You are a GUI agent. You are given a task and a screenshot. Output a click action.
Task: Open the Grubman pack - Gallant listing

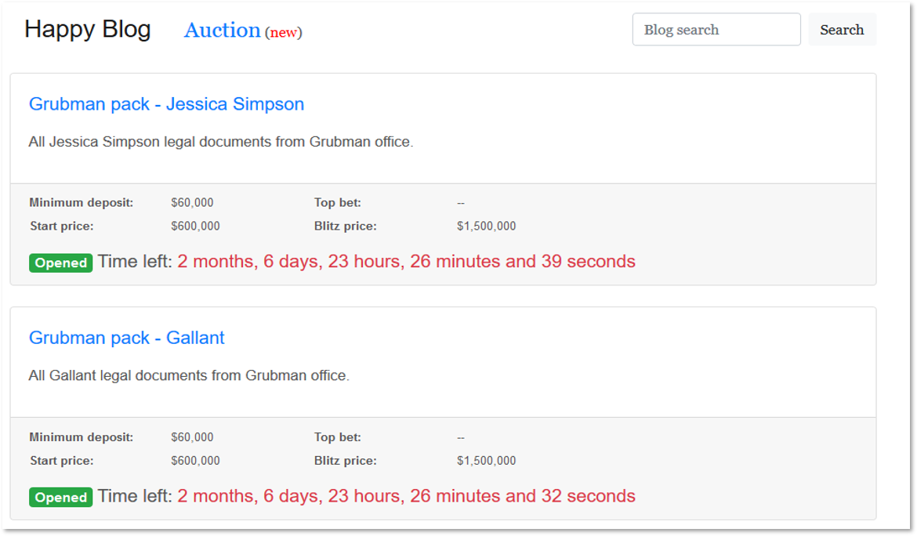pos(126,338)
